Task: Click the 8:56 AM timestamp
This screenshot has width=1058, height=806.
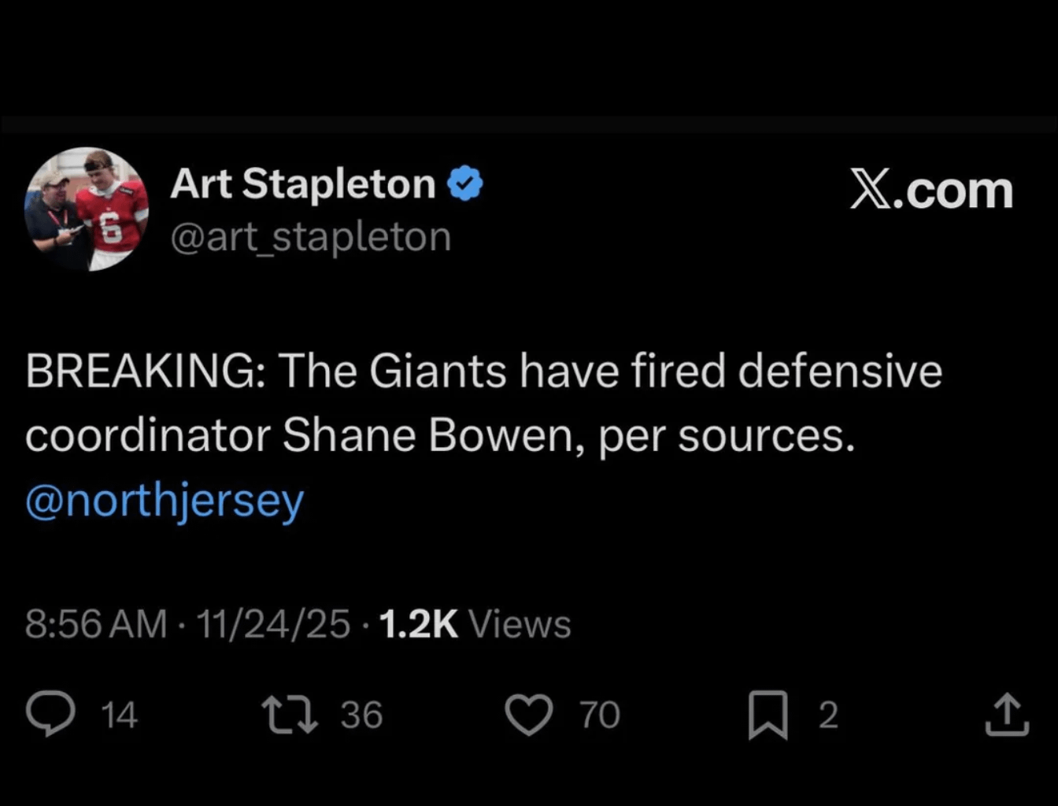Action: click(96, 624)
